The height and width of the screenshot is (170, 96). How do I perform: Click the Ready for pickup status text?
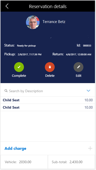tap(26, 46)
